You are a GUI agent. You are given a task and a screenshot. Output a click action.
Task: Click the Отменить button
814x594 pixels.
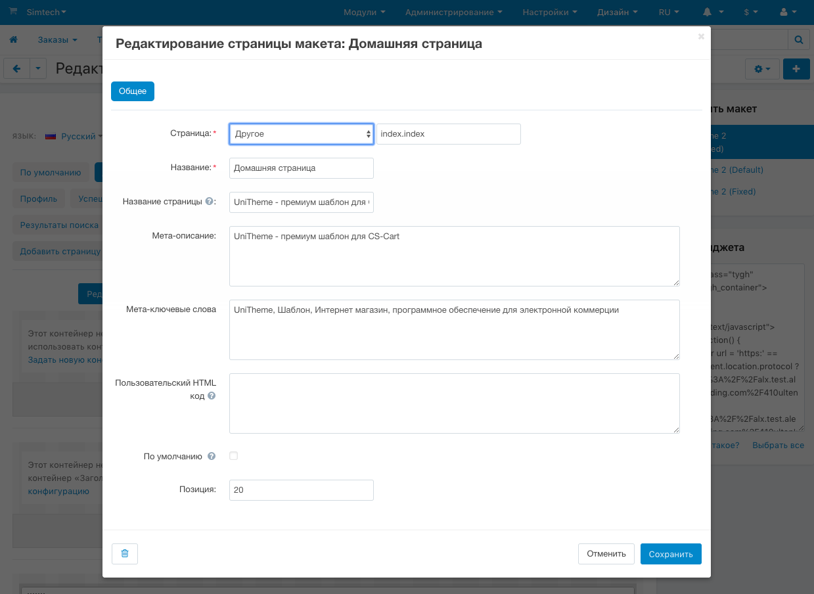coord(606,554)
